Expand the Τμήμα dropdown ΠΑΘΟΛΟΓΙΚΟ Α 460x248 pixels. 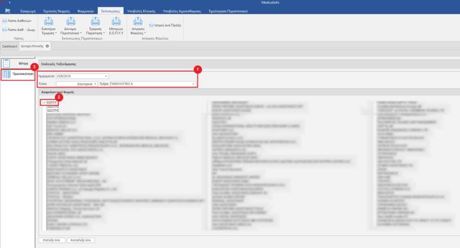click(x=194, y=84)
